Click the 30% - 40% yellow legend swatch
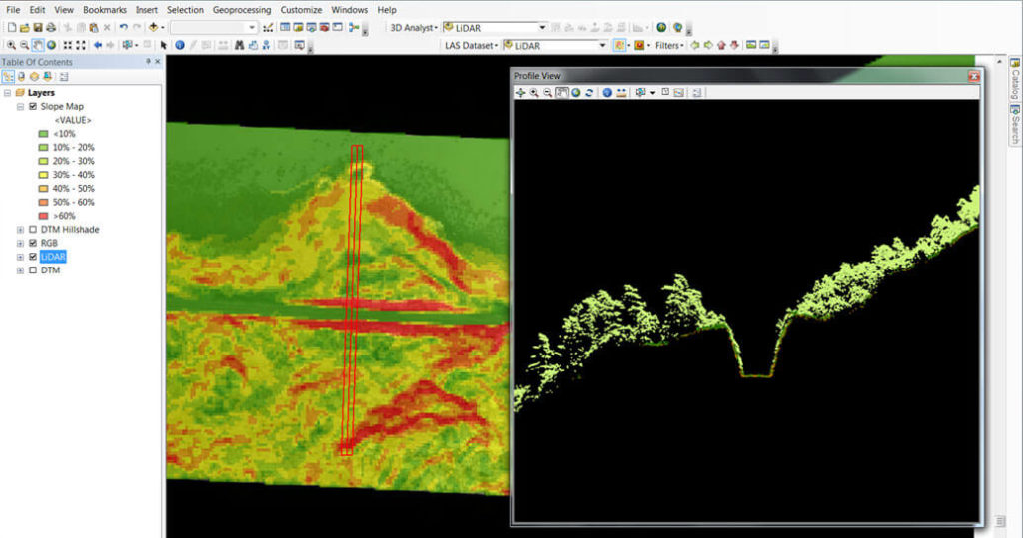The width and height of the screenshot is (1023, 538). point(43,175)
